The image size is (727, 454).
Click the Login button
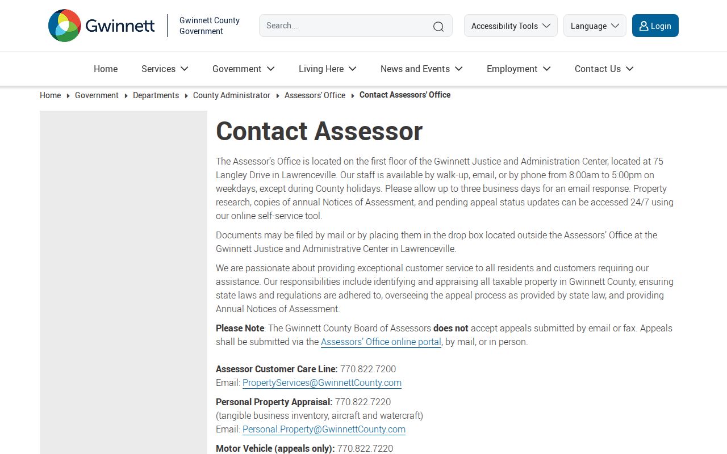tap(655, 26)
